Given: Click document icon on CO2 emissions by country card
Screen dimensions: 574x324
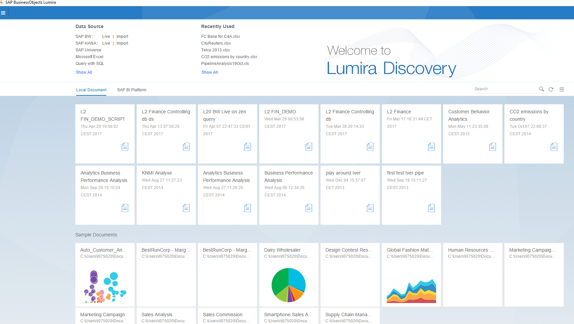Looking at the screenshot, I should (x=554, y=147).
